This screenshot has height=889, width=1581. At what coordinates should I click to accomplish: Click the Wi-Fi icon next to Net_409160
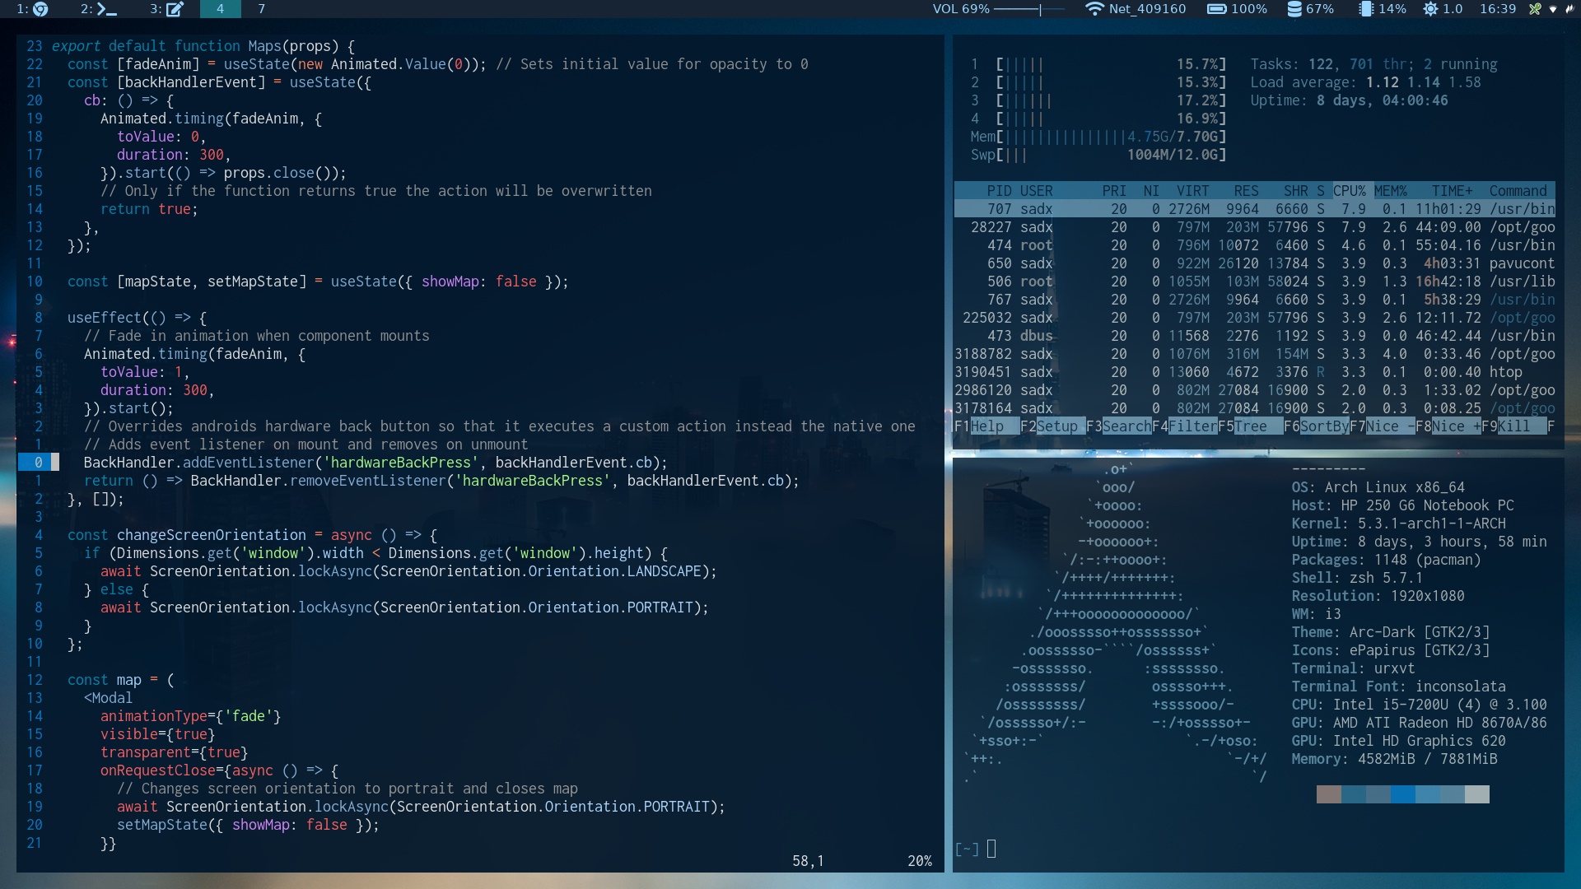1094,9
